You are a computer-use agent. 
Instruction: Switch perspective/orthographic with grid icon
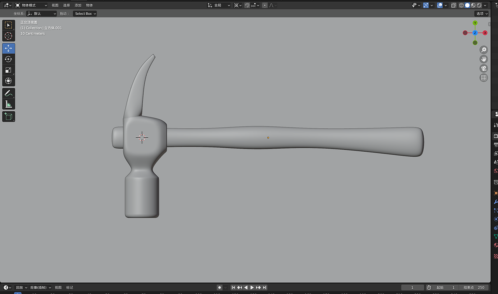coord(484,78)
